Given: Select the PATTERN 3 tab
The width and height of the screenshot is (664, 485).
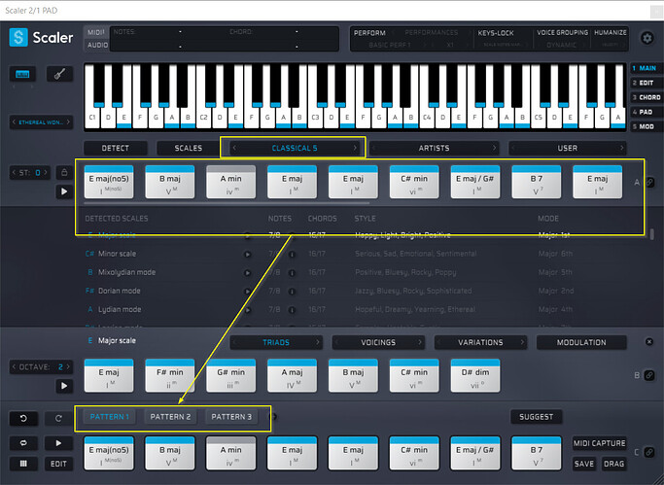Looking at the screenshot, I should 231,417.
